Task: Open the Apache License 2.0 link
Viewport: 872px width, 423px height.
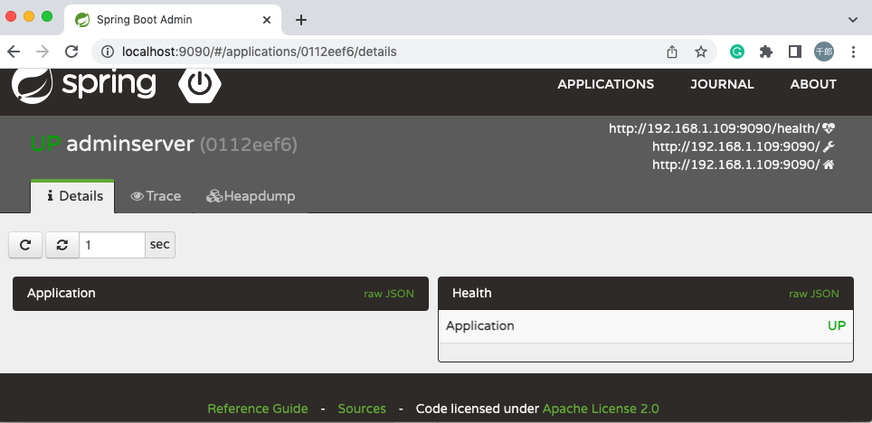Action: [601, 409]
